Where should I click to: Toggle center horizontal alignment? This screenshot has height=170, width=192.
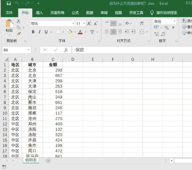[113, 32]
